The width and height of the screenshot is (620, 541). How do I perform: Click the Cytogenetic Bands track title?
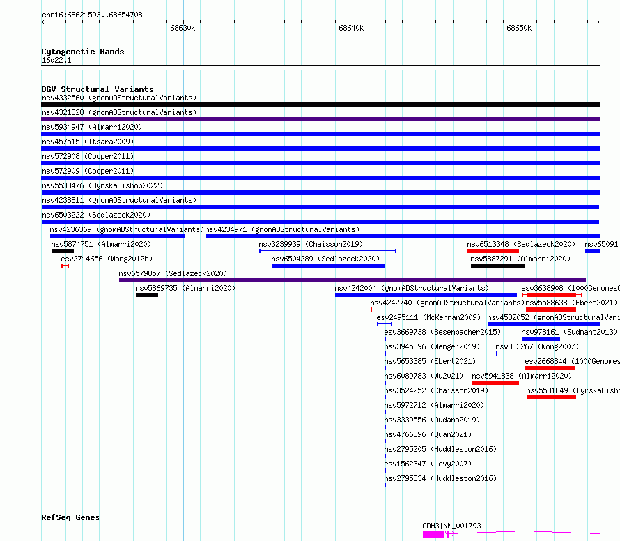click(83, 52)
